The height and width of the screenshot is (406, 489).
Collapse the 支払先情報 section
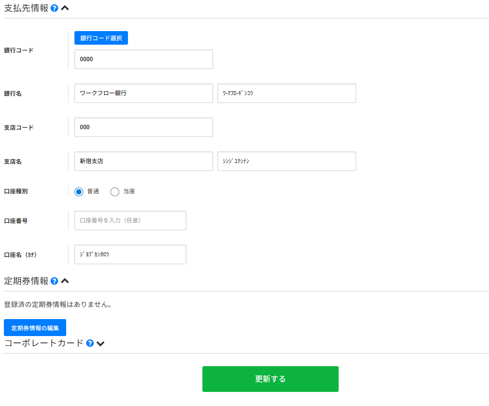pos(65,8)
